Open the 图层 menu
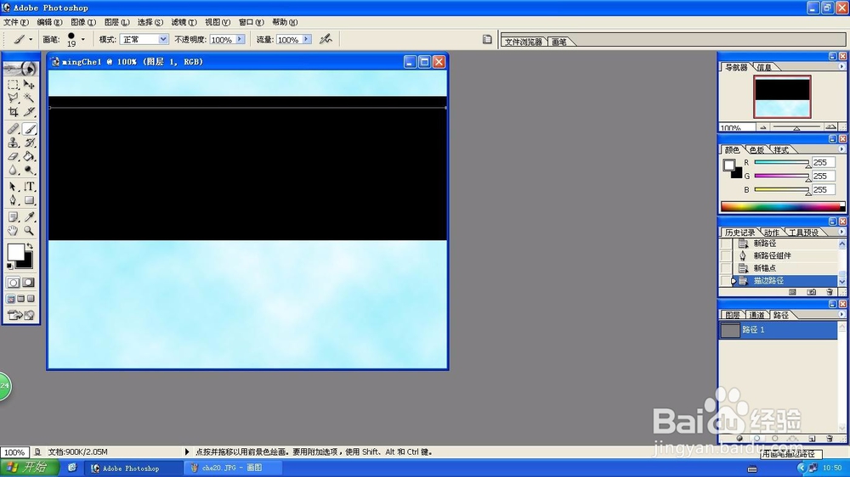This screenshot has width=850, height=477. [116, 22]
